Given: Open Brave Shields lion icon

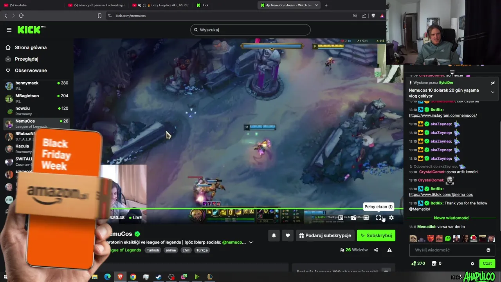Looking at the screenshot, I should click(373, 16).
